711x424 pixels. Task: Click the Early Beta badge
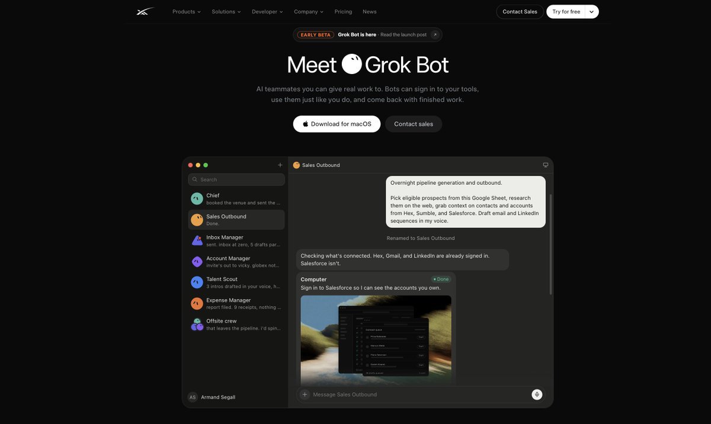coord(316,35)
